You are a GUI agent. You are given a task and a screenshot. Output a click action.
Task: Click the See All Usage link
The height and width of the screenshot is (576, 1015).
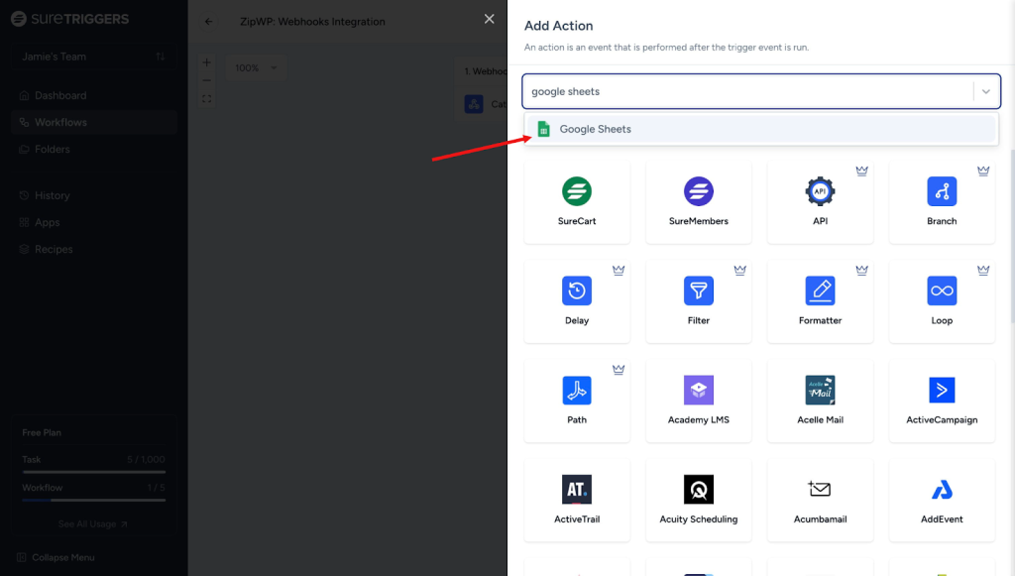click(93, 523)
